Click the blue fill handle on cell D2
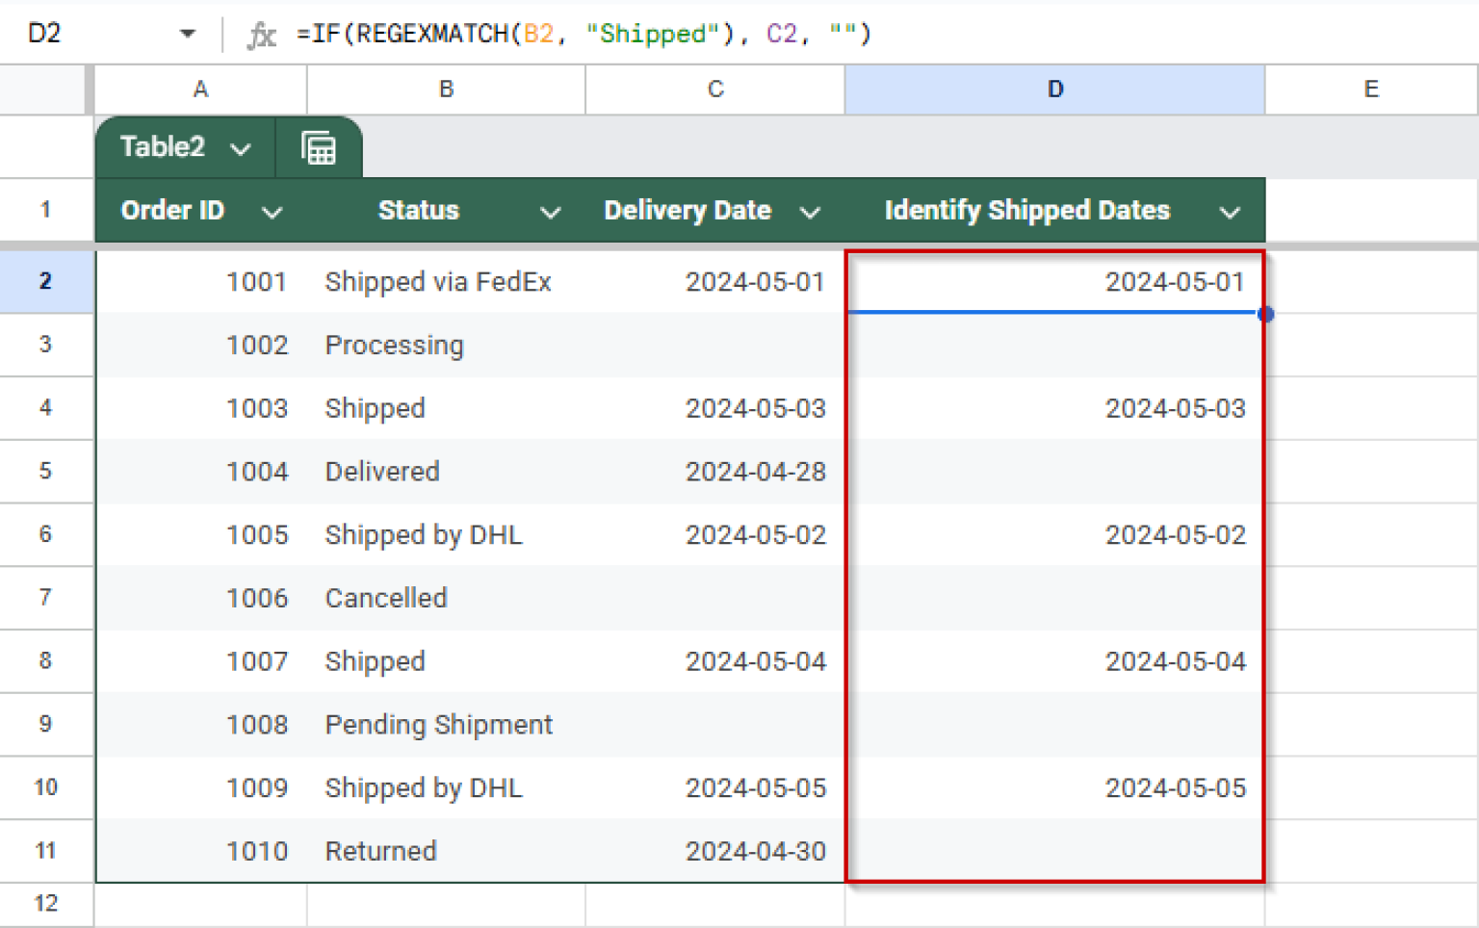 pos(1266,314)
